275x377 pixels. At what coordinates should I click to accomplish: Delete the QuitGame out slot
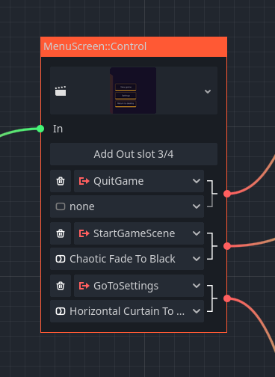click(x=61, y=181)
